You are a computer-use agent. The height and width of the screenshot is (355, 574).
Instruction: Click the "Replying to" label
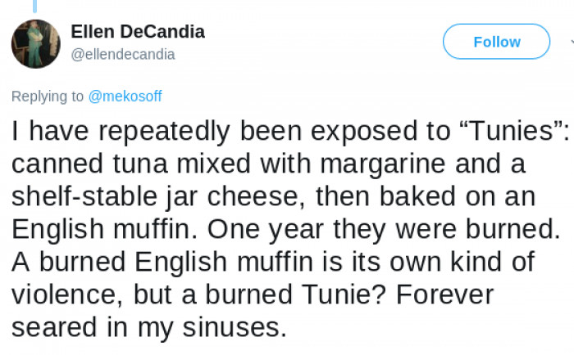[48, 97]
